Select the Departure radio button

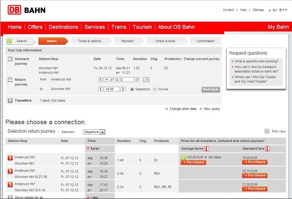(132, 89)
